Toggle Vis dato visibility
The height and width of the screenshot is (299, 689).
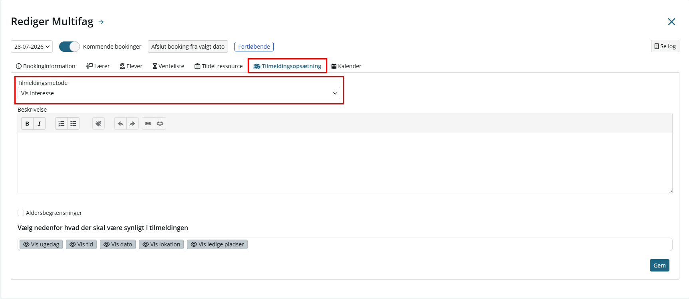[x=118, y=244]
